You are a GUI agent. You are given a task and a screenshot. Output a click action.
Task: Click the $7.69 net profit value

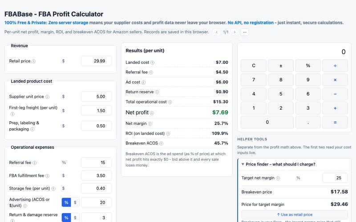coord(220,112)
